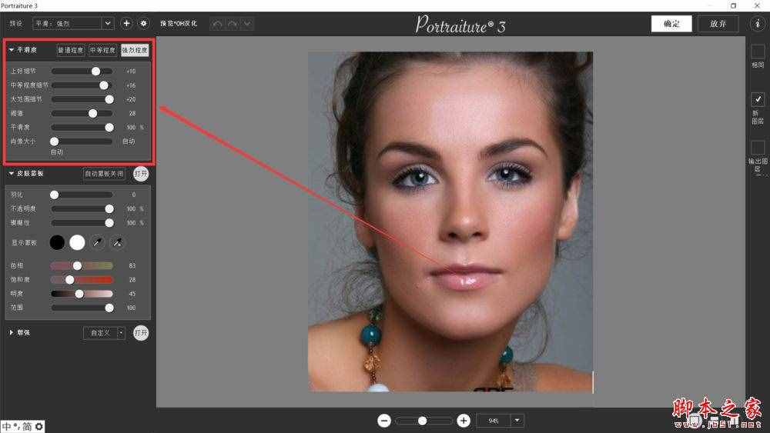Uncheck the 新图层 checkbox
This screenshot has height=433, width=770.
point(758,99)
